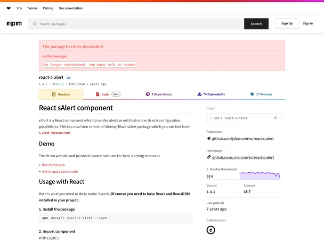Click the search magnifier icon
Viewport: 324px width, 241px height.
(34, 24)
